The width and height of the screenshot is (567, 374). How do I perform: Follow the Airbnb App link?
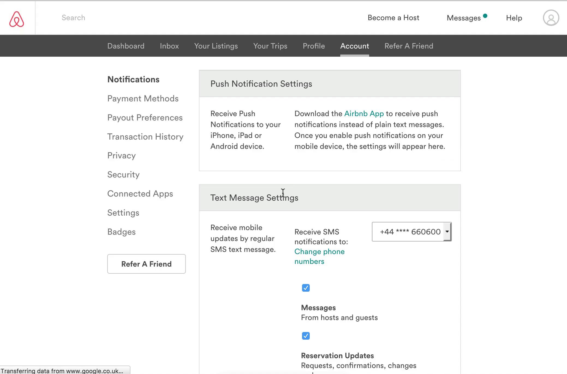click(364, 114)
